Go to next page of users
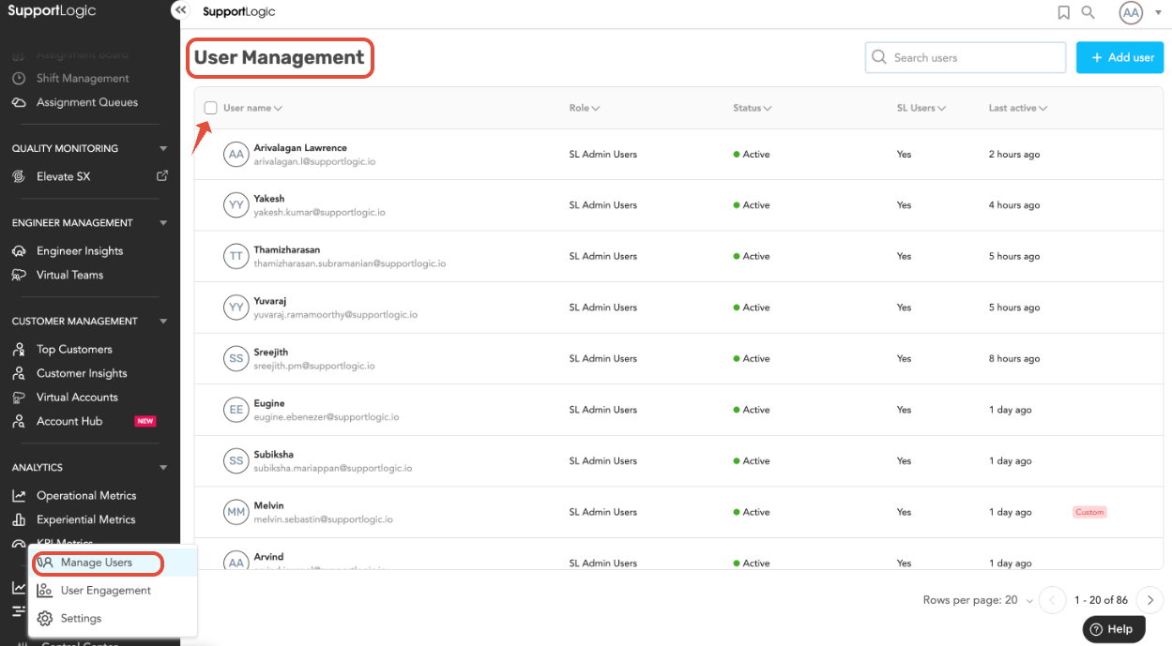1172x646 pixels. [1149, 600]
